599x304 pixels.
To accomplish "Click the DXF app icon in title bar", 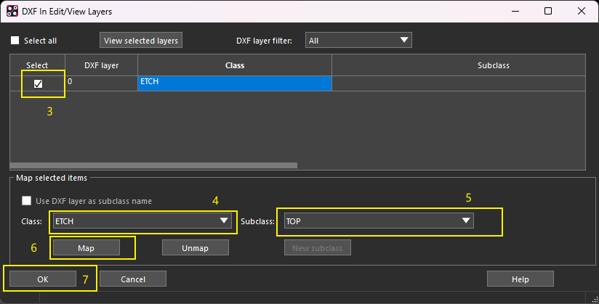I will click(12, 12).
